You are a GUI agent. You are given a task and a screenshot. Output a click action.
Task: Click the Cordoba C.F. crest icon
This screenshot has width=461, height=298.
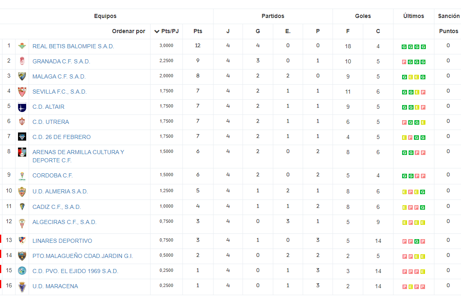tap(22, 176)
